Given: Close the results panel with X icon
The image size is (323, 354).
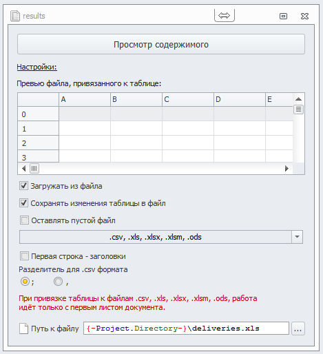Looking at the screenshot, I should (304, 16).
